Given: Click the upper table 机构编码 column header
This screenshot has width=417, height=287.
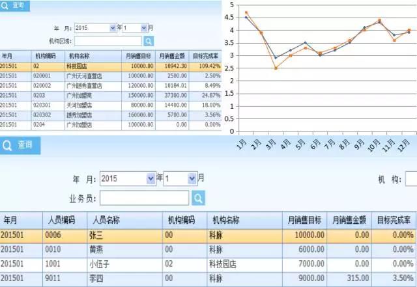Looking at the screenshot, I should pyautogui.click(x=48, y=56).
